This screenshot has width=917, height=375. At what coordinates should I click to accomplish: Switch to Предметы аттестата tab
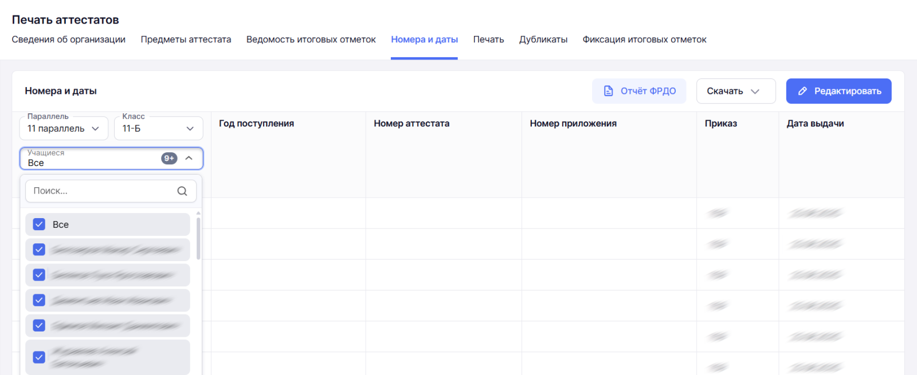pyautogui.click(x=186, y=40)
